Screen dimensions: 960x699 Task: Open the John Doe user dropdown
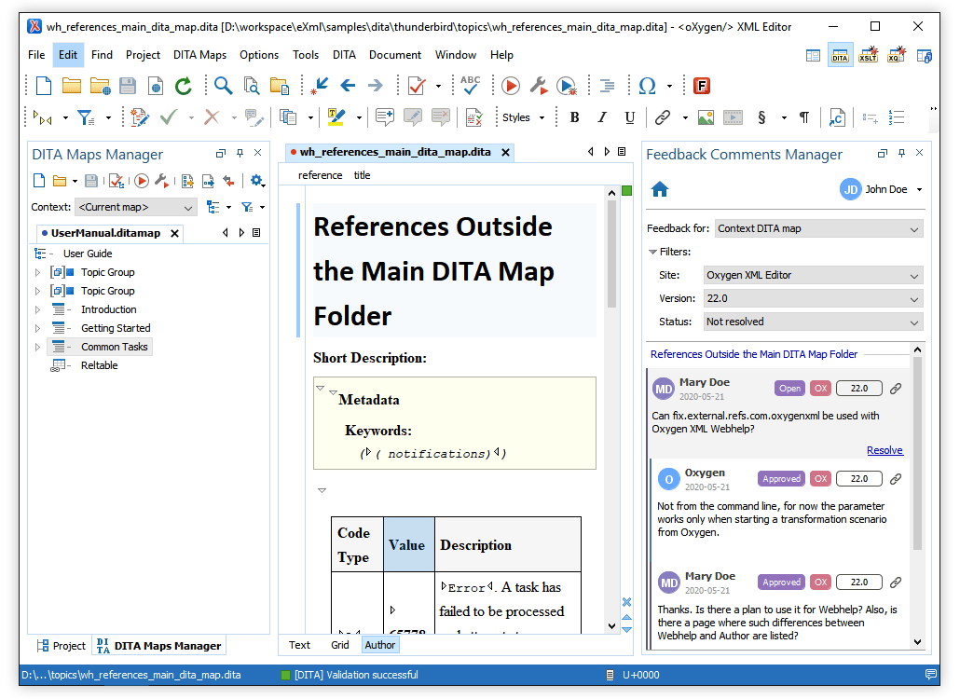click(920, 190)
